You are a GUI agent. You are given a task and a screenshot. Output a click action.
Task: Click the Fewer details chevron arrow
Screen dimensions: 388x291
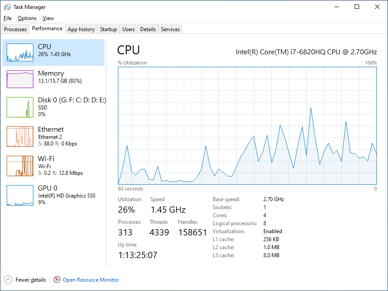(8, 279)
